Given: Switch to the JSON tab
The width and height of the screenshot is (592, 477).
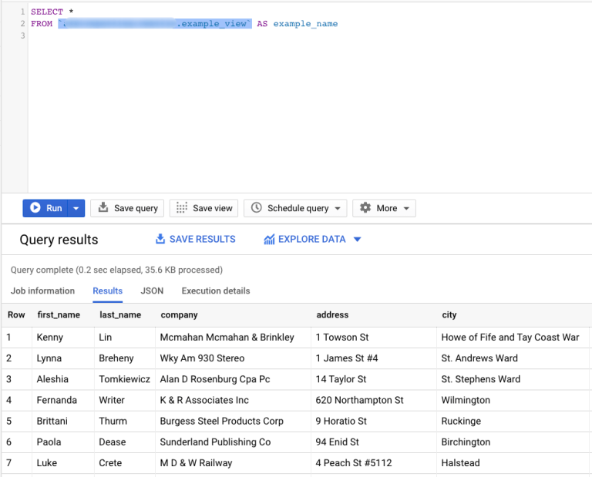Looking at the screenshot, I should tap(152, 291).
